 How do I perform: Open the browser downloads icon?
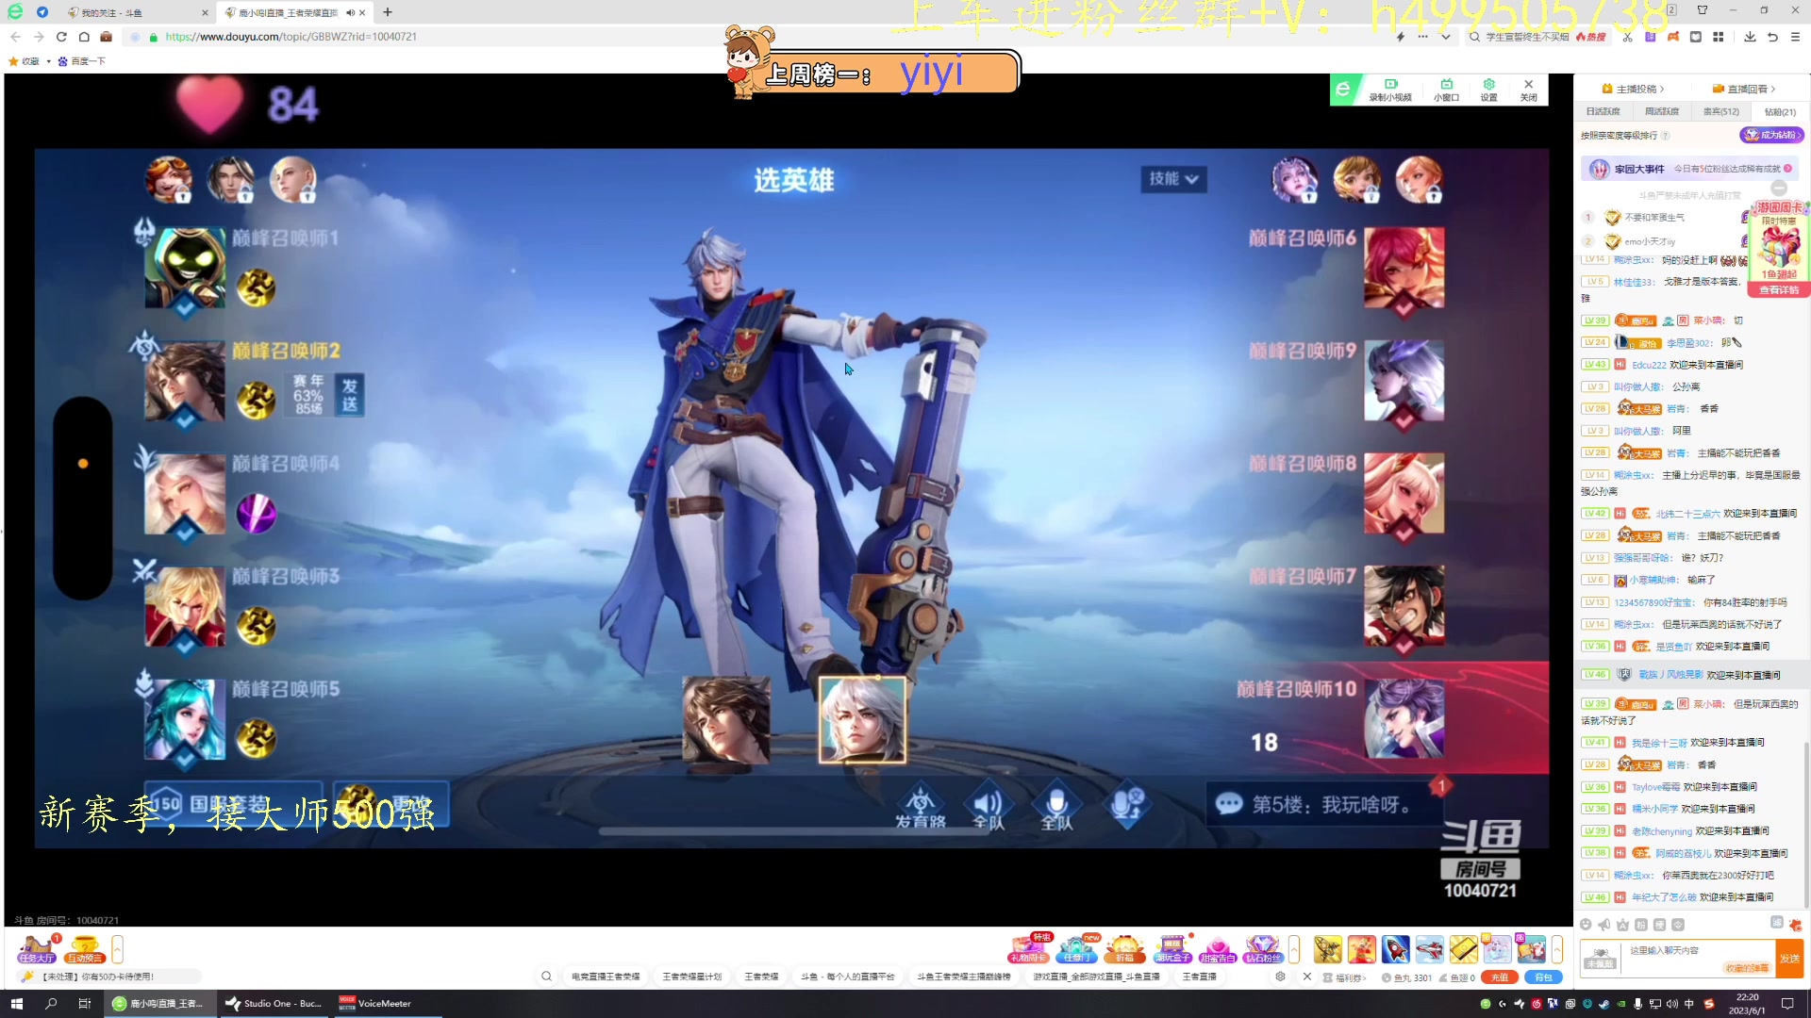coord(1750,37)
